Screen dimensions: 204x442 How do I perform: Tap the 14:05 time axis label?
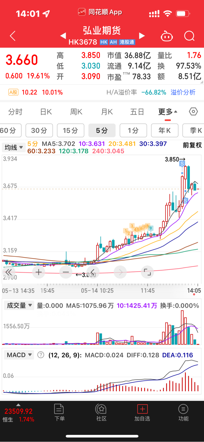click(x=194, y=291)
